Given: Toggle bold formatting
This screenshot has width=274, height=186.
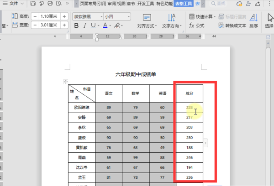Looking at the screenshot, I should pyautogui.click(x=76, y=26).
